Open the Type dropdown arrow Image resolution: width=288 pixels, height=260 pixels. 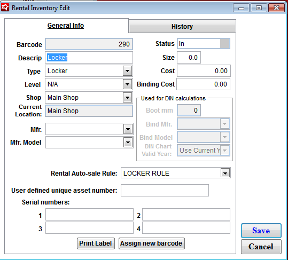(128, 71)
